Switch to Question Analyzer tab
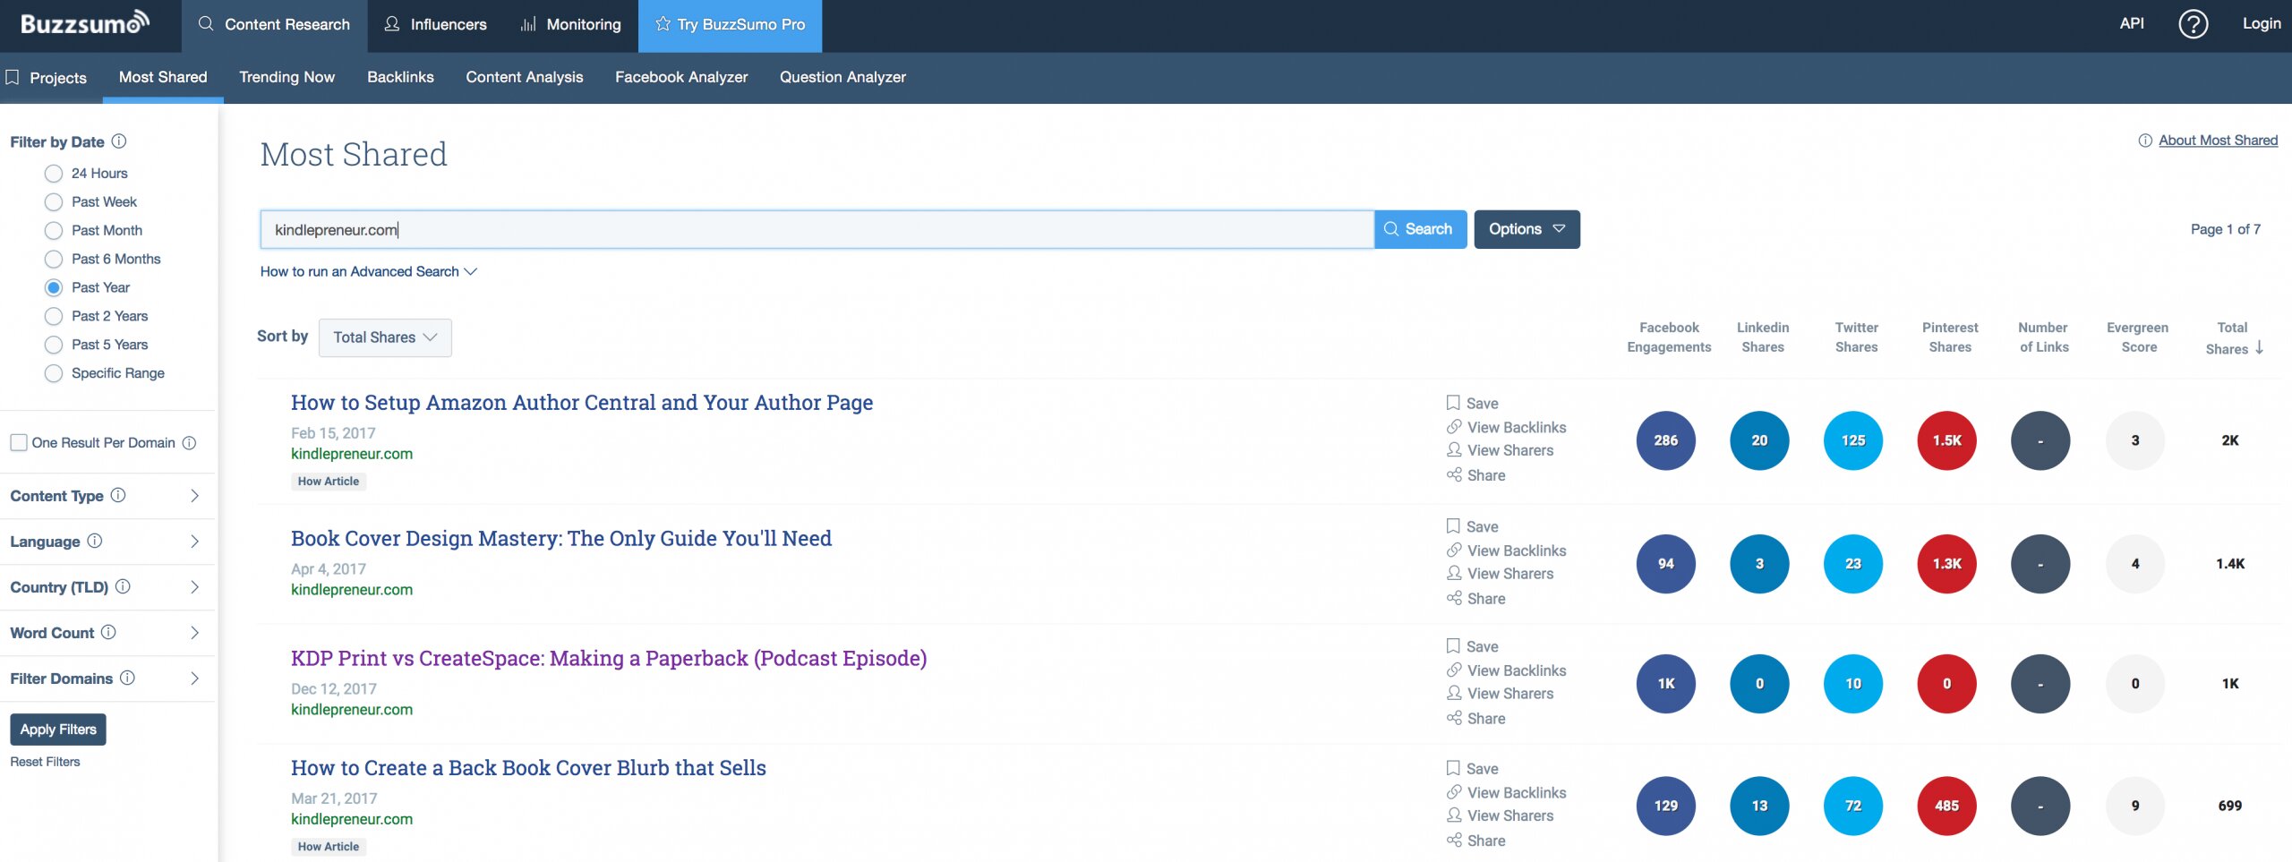The image size is (2292, 862). (842, 77)
